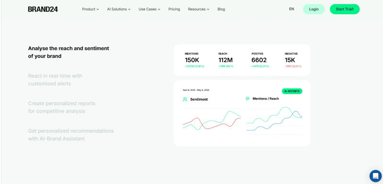Click the Mentions 150K value
This screenshot has height=184, width=383.
tap(192, 60)
